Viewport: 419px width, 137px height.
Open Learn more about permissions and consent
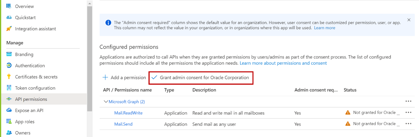tap(283, 63)
